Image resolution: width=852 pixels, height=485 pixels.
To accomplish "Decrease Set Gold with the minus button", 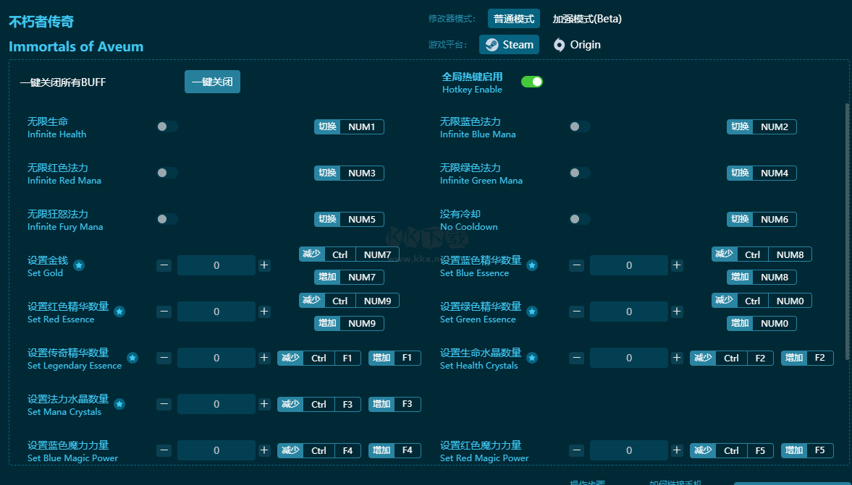I will (x=164, y=265).
